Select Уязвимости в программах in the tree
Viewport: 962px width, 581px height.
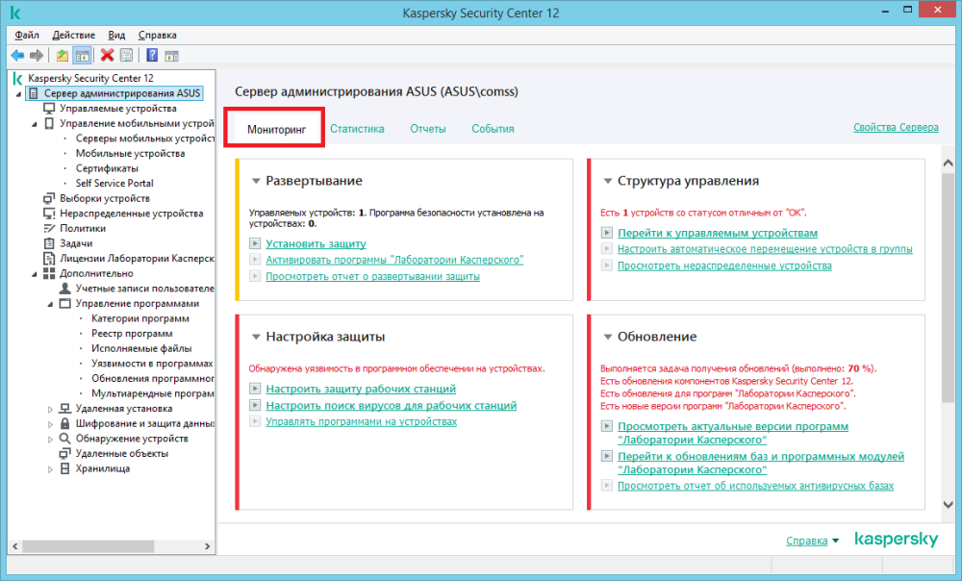coord(152,364)
